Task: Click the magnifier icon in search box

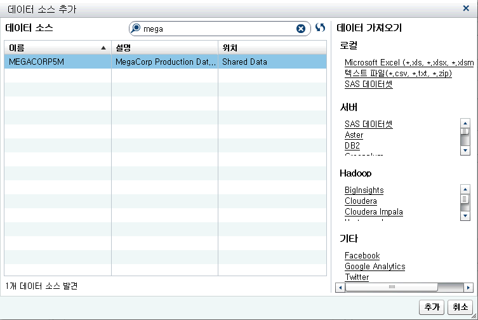Action: [x=136, y=29]
